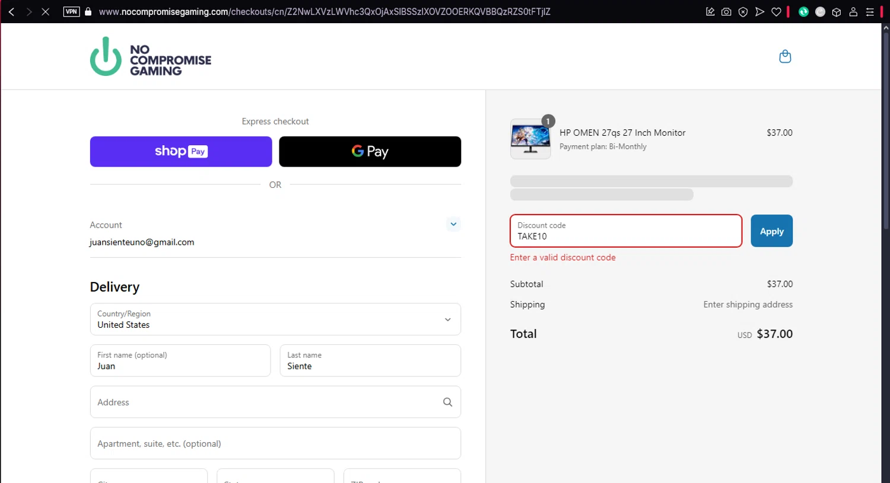Toggle the VPN badge in address bar

pos(71,12)
